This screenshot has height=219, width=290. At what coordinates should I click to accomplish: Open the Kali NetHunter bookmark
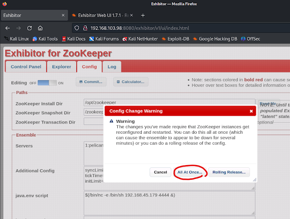[140, 39]
